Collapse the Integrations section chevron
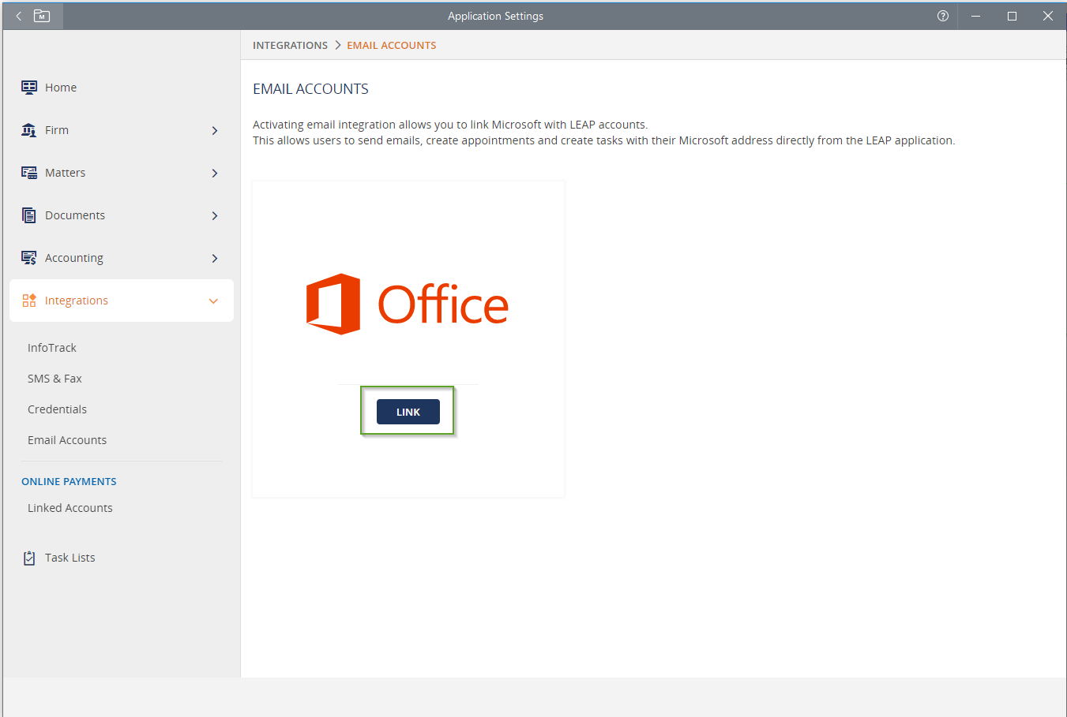This screenshot has width=1067, height=717. tap(213, 301)
